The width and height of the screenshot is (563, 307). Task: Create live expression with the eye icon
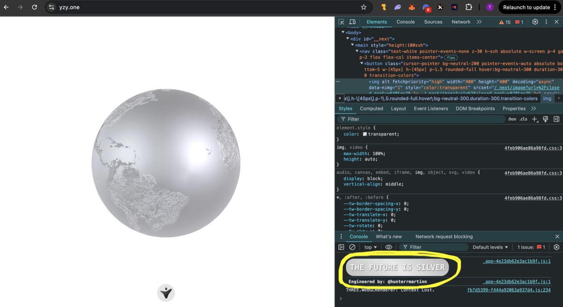pyautogui.click(x=389, y=247)
